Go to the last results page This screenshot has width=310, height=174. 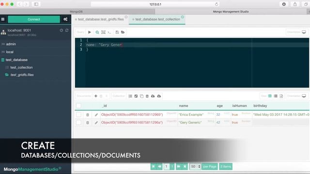point(185,166)
